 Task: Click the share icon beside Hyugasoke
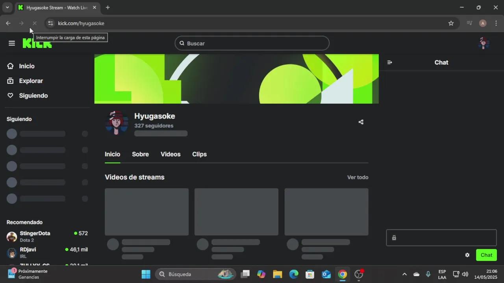click(361, 122)
